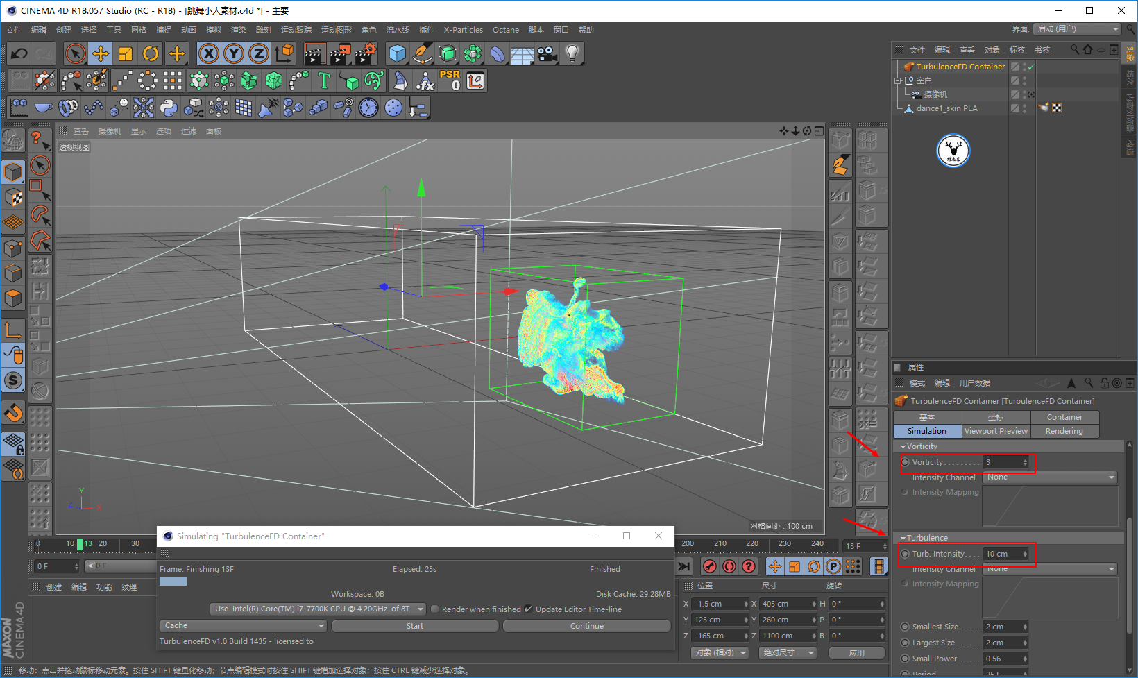Open the 文件 menu

(x=14, y=30)
